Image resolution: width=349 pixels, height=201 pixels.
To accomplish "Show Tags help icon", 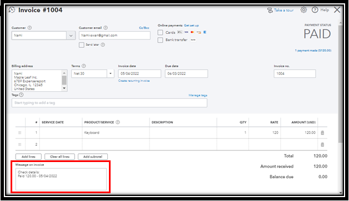I will pyautogui.click(x=21, y=95).
